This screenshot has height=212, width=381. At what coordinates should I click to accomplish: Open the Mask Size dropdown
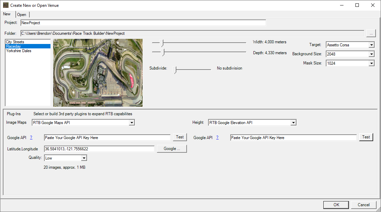[x=350, y=63]
